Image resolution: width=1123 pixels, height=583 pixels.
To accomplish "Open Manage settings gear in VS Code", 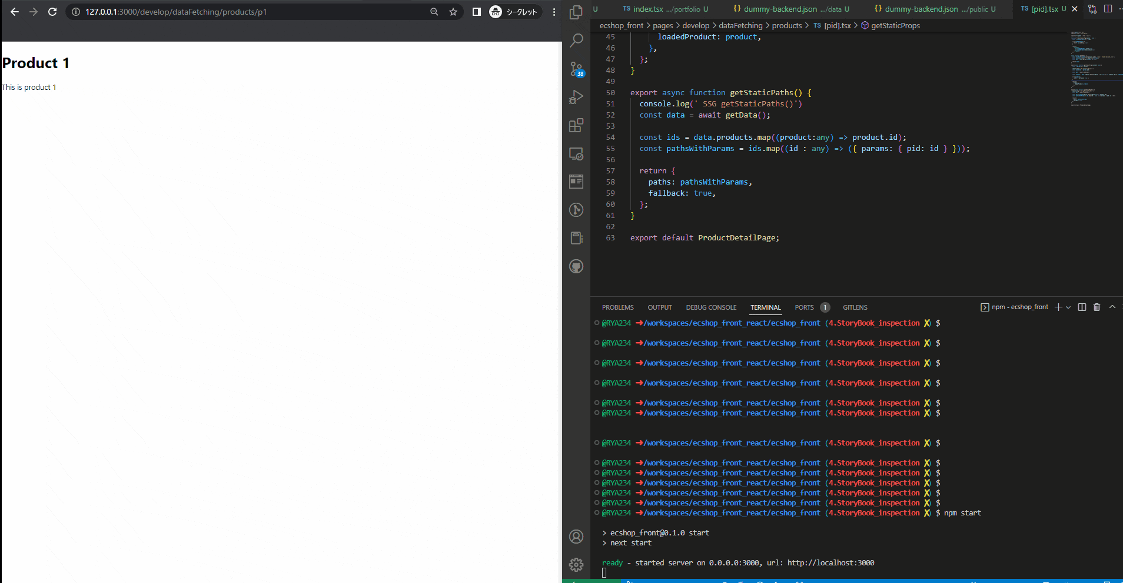I will tap(576, 565).
